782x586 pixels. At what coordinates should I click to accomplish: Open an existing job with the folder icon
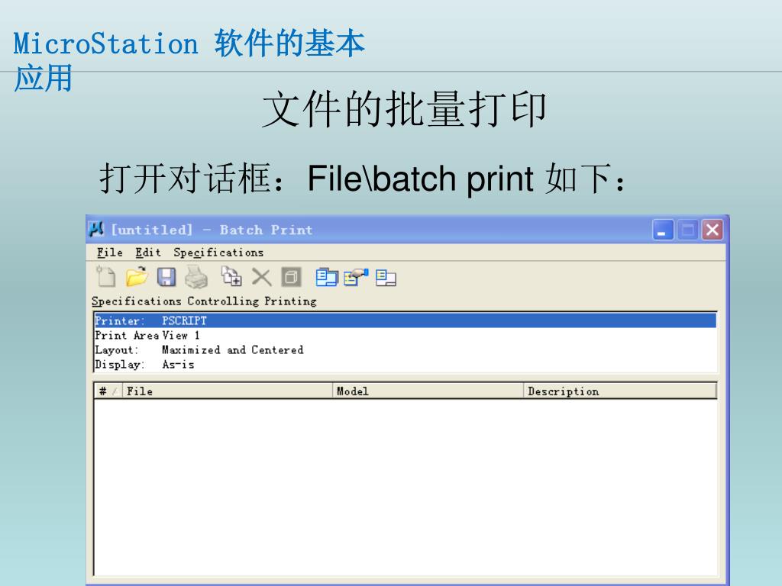click(x=136, y=276)
